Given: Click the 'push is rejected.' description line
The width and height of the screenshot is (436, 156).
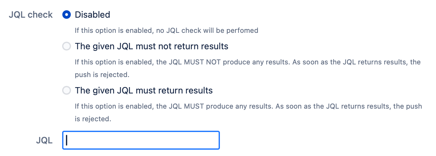Looking at the screenshot, I should pos(102,75).
